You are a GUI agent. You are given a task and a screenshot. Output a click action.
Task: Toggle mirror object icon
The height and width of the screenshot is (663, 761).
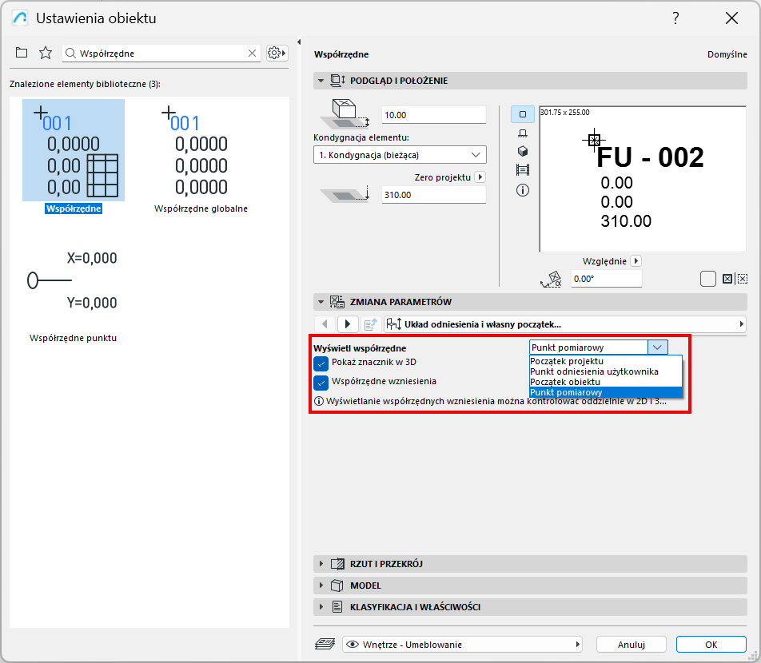coord(727,279)
